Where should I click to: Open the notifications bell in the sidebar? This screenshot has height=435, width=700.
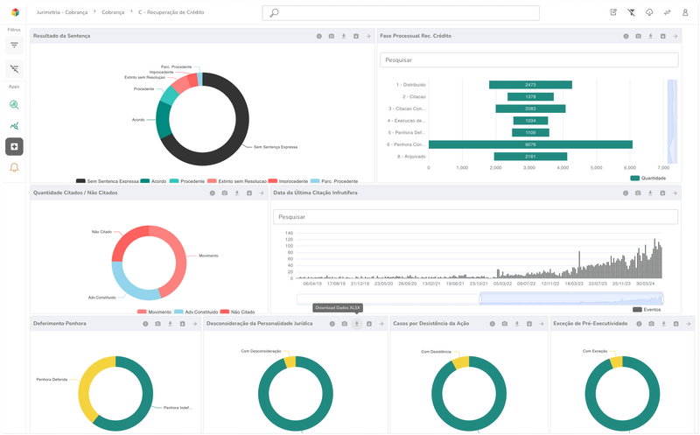[x=14, y=168]
